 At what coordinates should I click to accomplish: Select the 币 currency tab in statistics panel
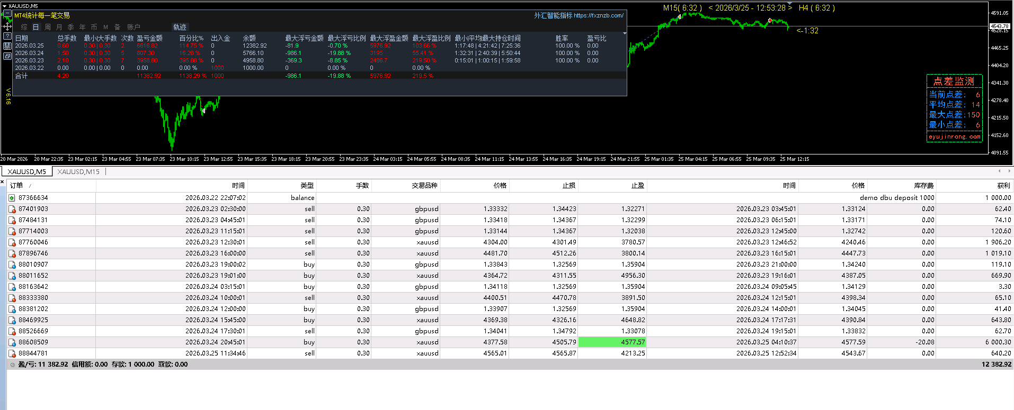click(94, 27)
